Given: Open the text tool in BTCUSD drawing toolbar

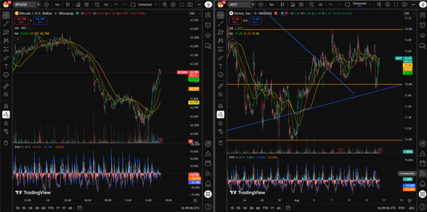Looking at the screenshot, I should tap(6, 66).
